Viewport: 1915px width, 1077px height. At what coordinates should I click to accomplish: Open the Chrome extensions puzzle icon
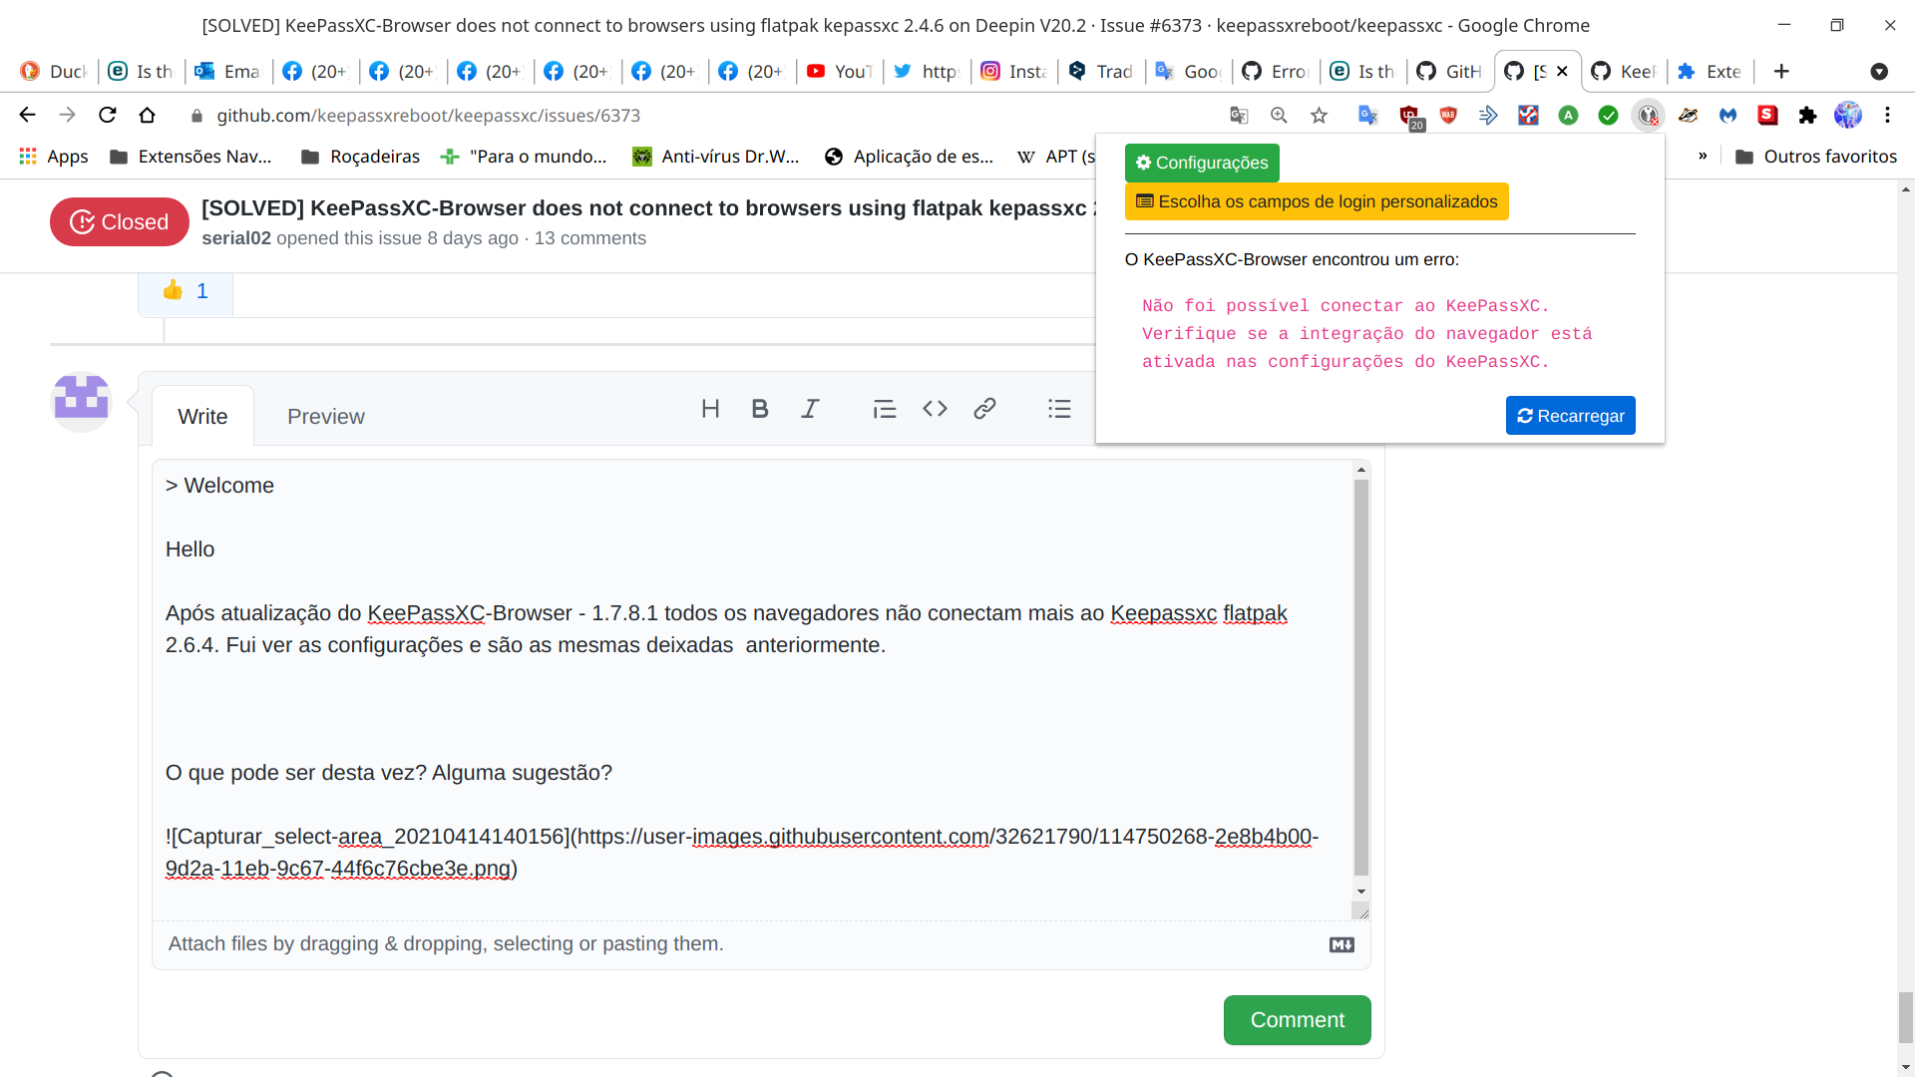[1808, 115]
